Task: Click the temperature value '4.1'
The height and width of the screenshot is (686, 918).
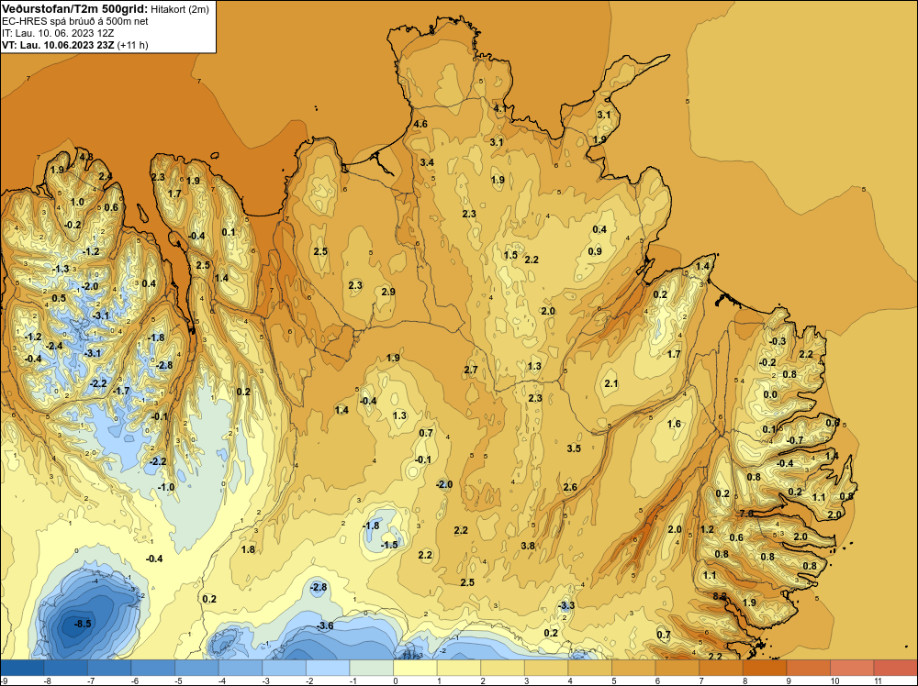Action: click(500, 108)
